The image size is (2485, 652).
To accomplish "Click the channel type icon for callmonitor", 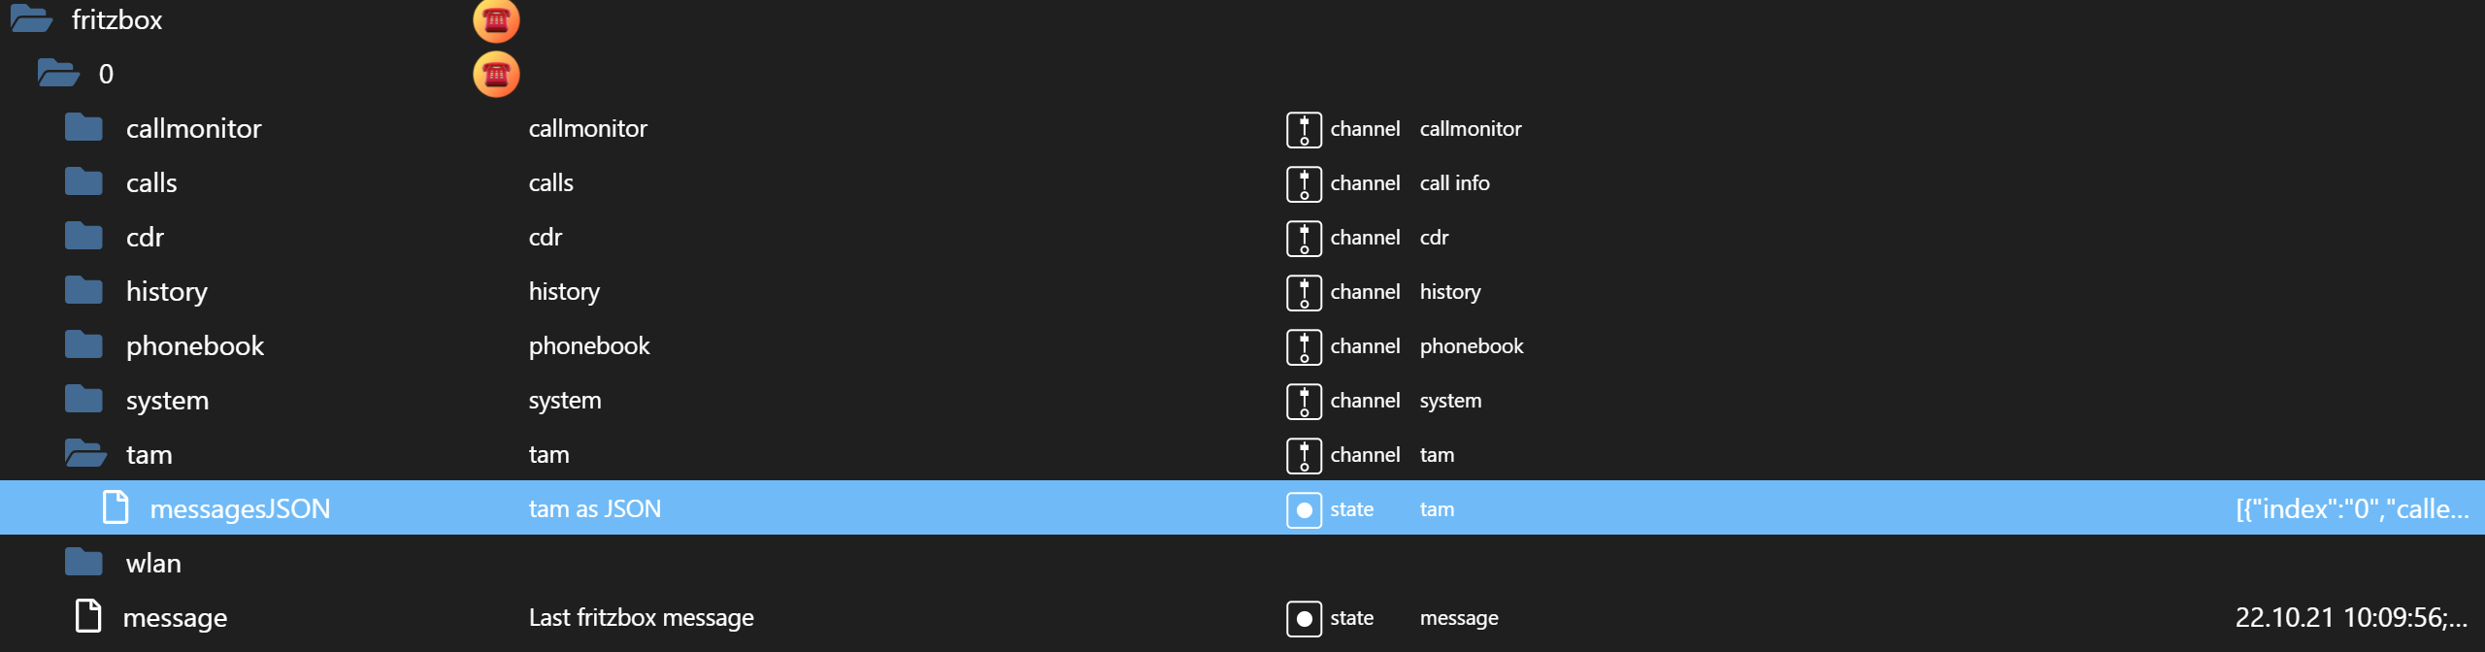I will 1304,129.
